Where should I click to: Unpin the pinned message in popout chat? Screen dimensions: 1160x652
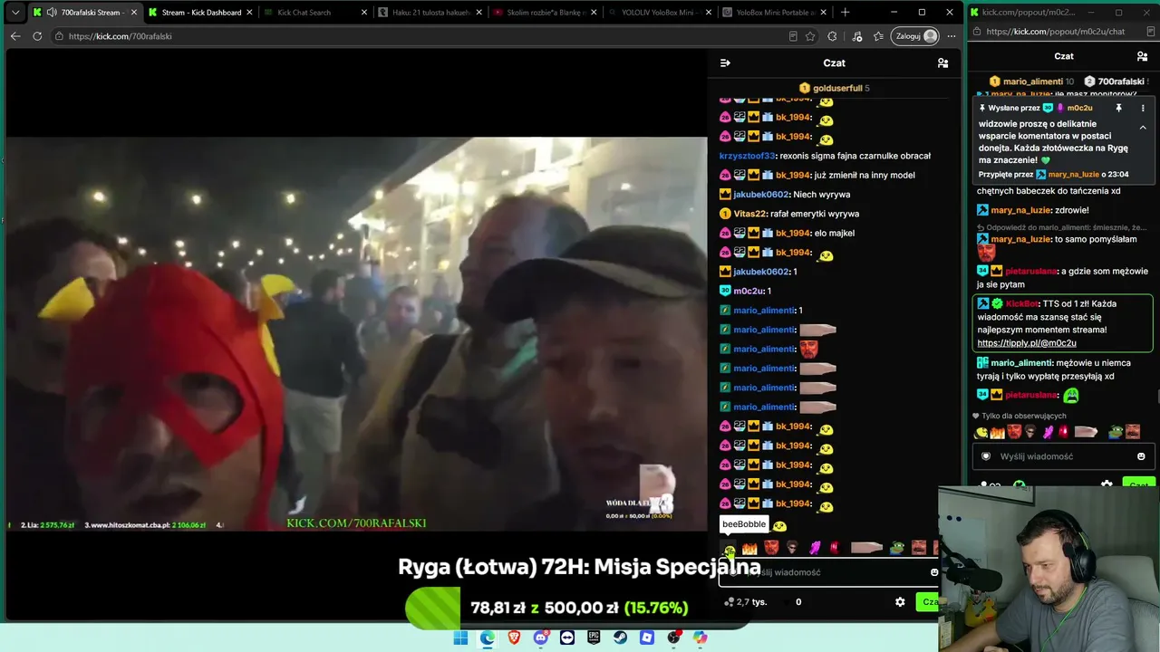pos(1119,108)
